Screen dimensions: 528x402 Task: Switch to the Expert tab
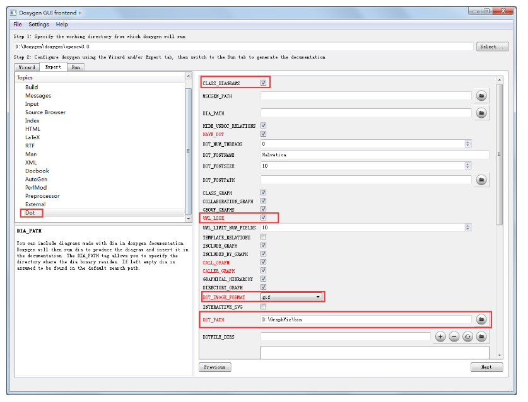(x=53, y=67)
